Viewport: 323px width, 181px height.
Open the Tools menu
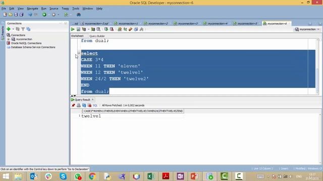tap(76, 9)
